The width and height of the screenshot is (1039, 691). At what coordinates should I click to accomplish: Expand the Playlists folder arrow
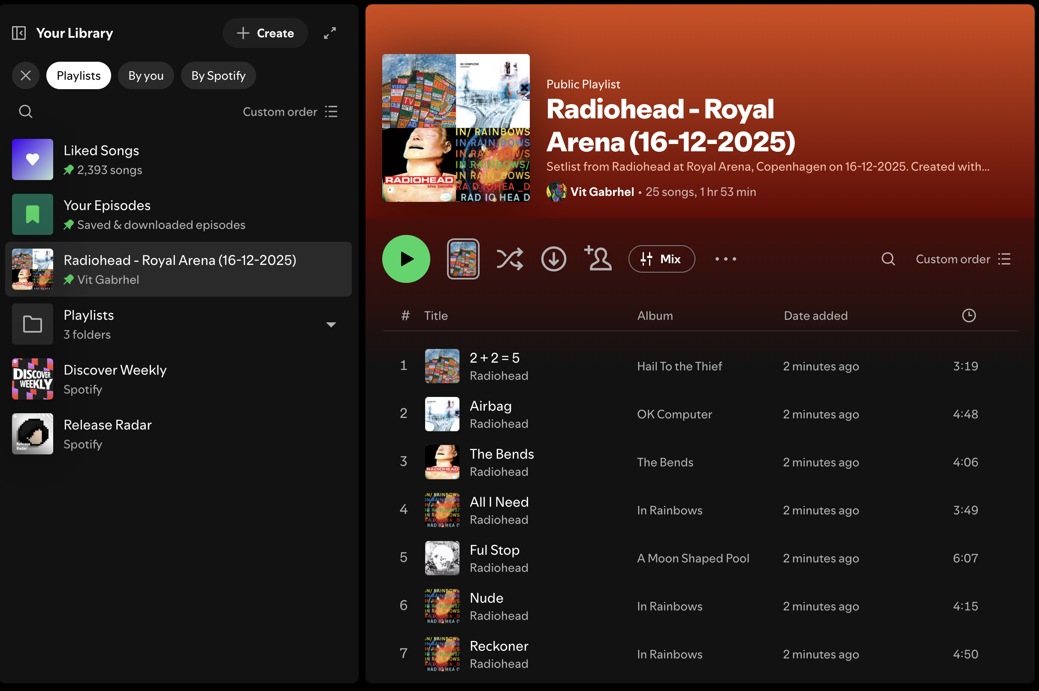[x=331, y=325]
